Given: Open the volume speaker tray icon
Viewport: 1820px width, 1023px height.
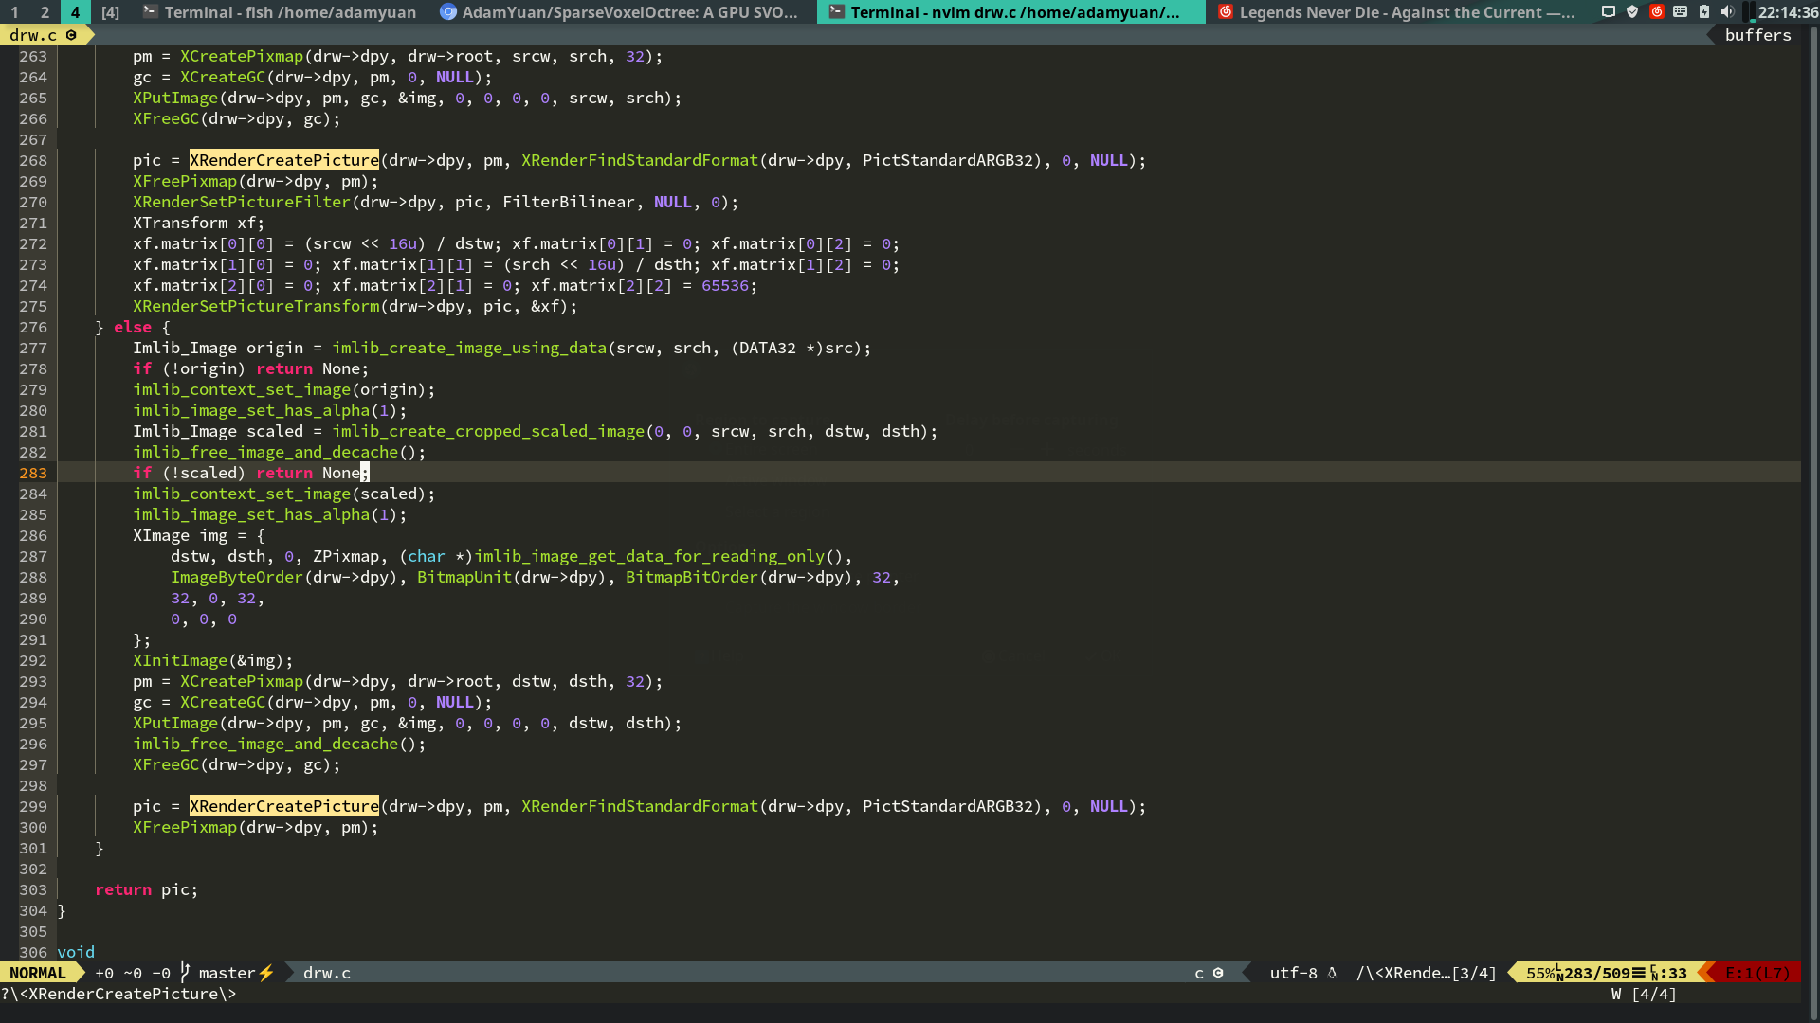Looking at the screenshot, I should pyautogui.click(x=1727, y=12).
